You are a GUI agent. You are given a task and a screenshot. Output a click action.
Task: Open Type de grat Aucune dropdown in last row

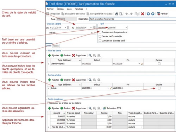[x=142, y=127]
